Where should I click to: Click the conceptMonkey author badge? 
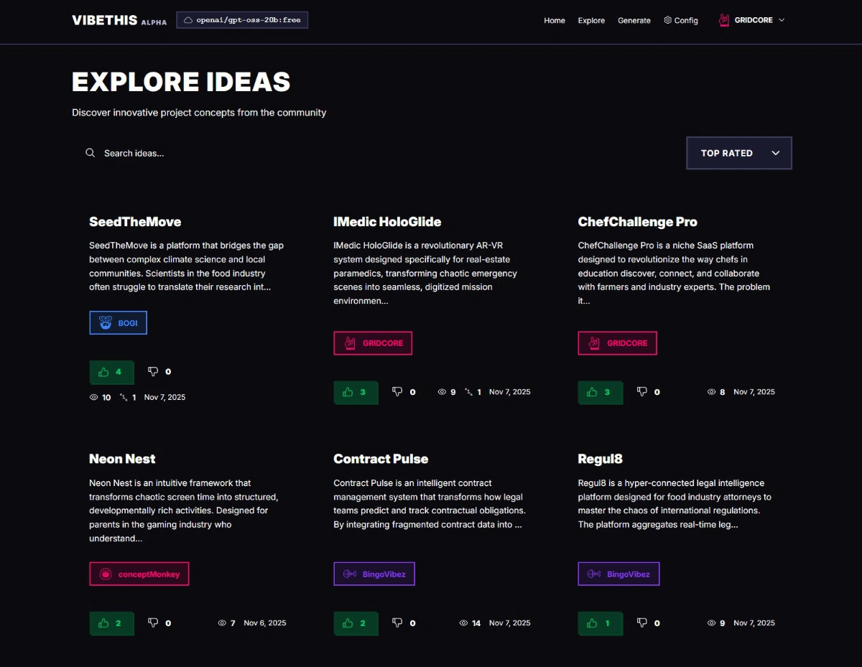coord(139,574)
